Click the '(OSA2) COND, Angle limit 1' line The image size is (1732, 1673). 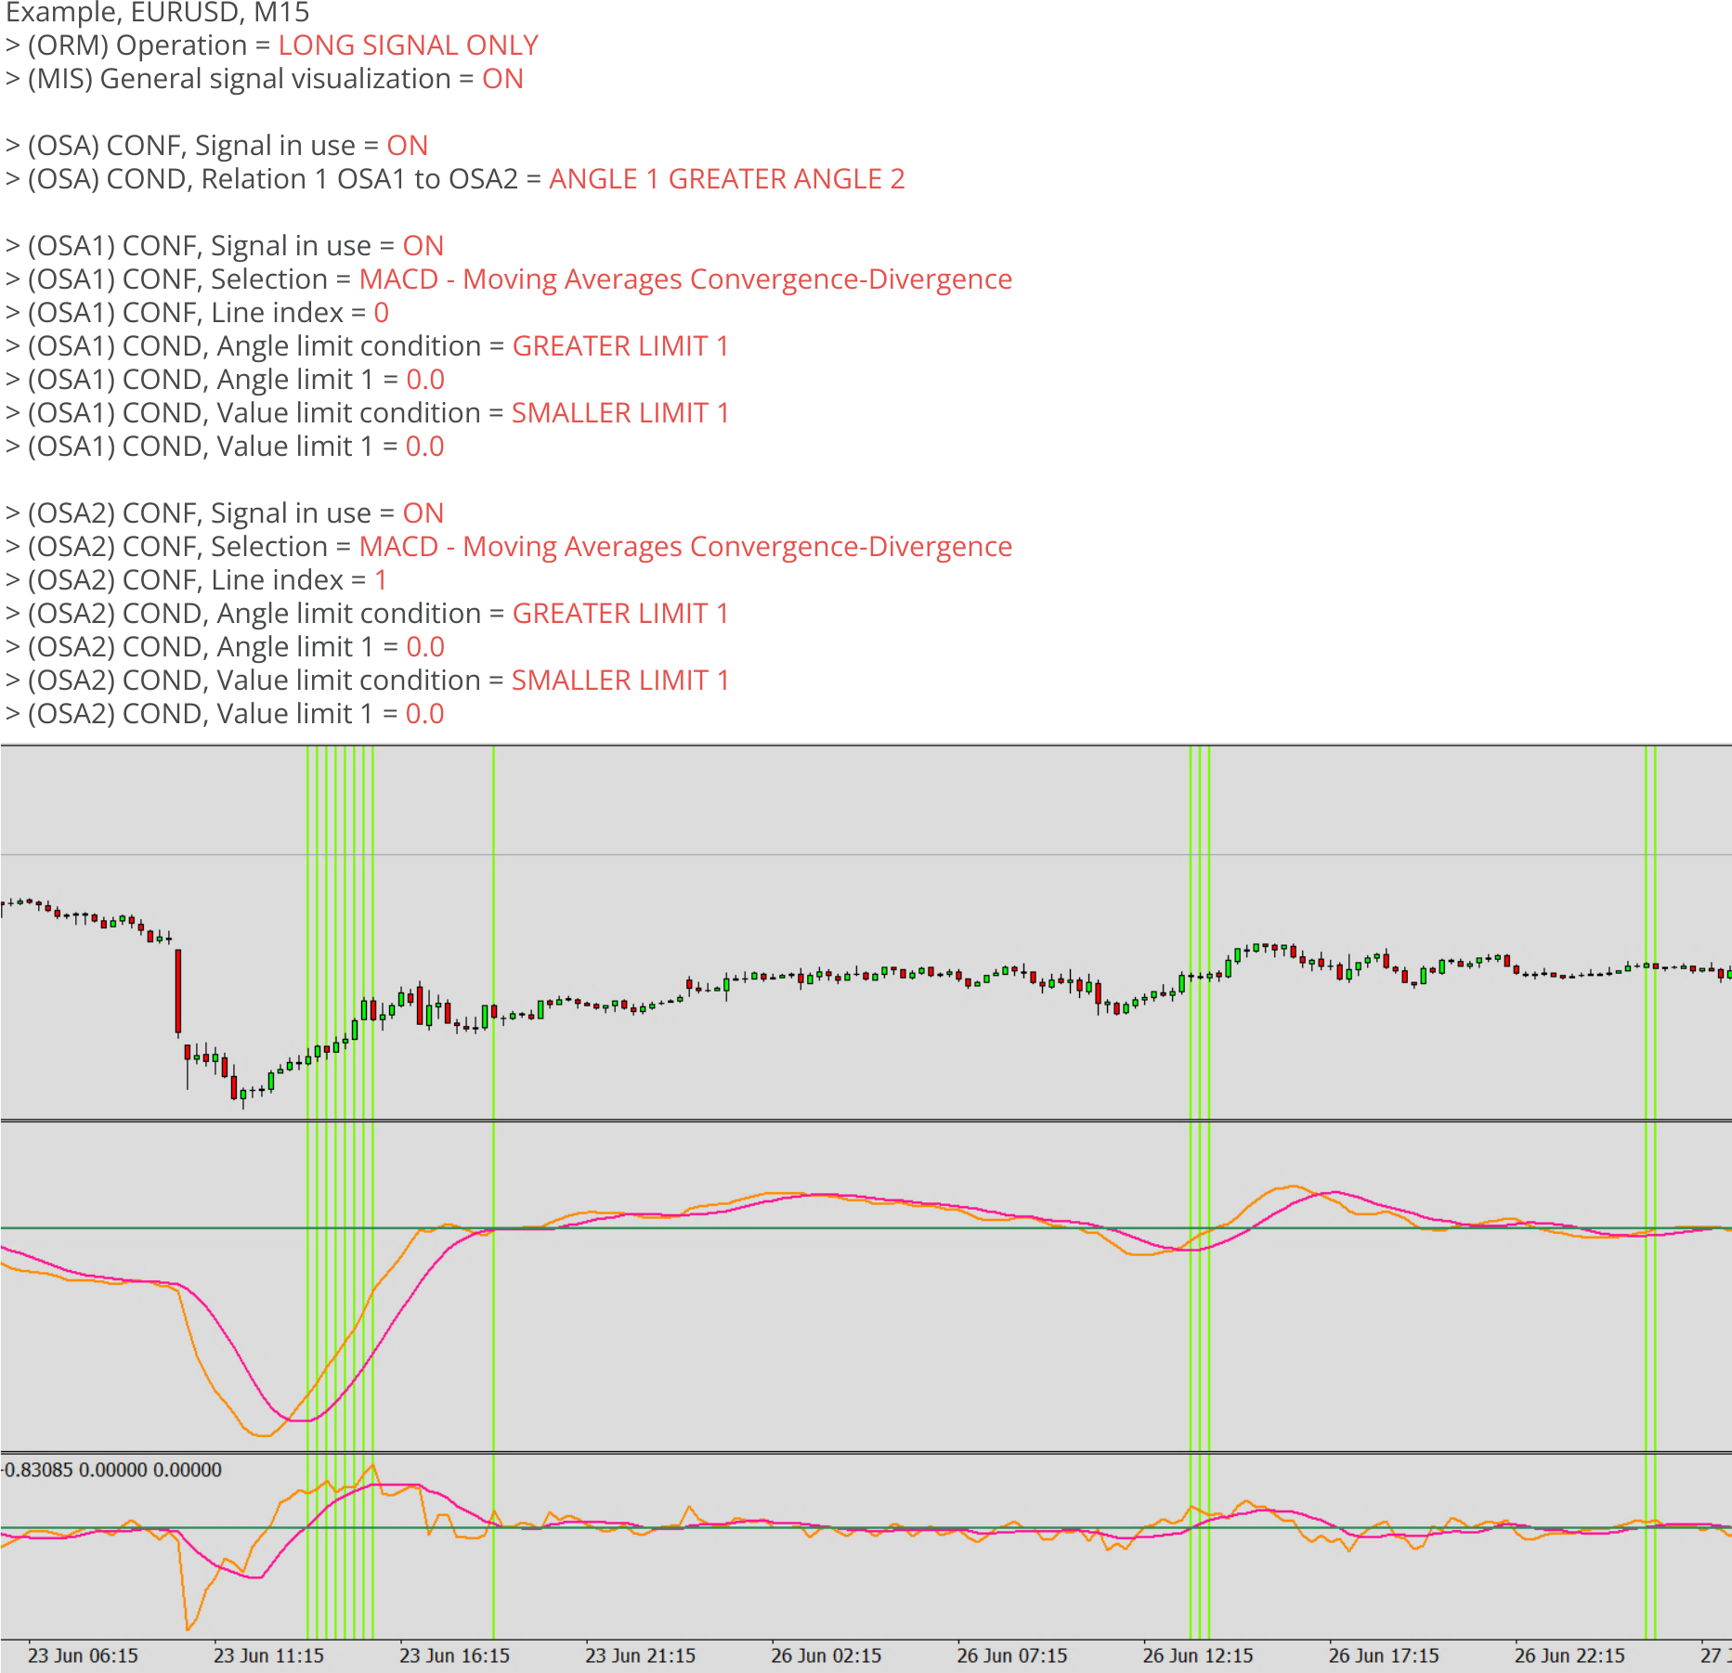225,647
